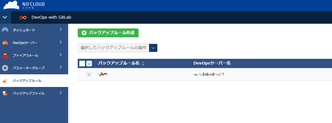
Task: Click the パラメーターグループ gear icon
Action: (x=5, y=68)
